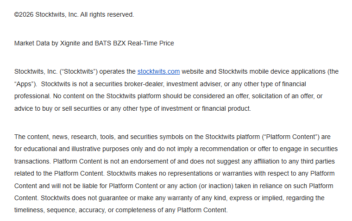
Task: Click the copyright symbol before 2026
Action: 17,15
